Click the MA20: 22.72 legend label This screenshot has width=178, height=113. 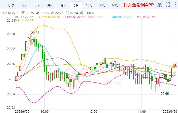146,17
